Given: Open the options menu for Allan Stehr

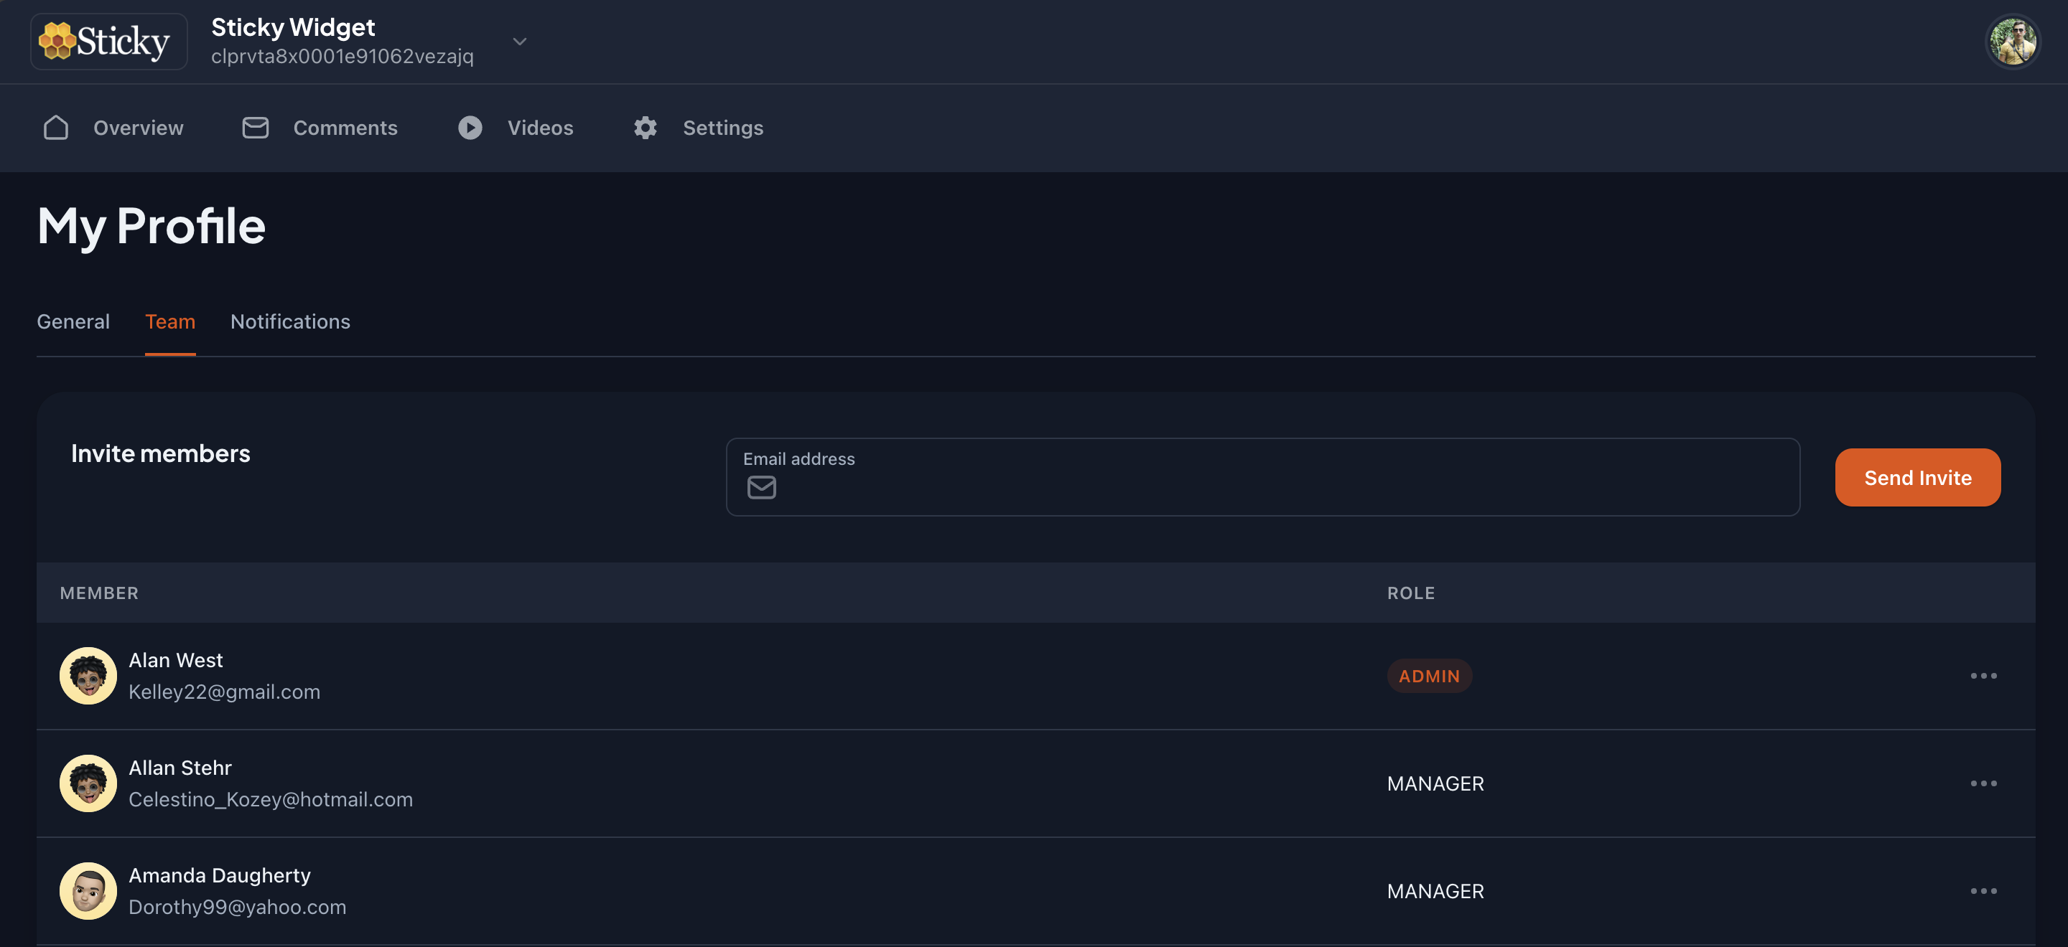Looking at the screenshot, I should [1983, 783].
